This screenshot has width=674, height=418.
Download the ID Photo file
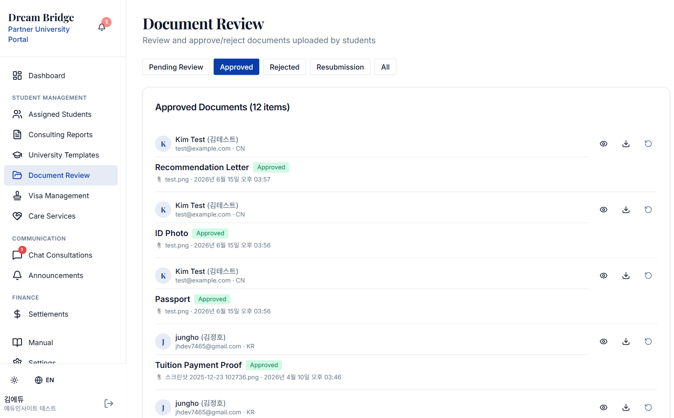(x=626, y=210)
